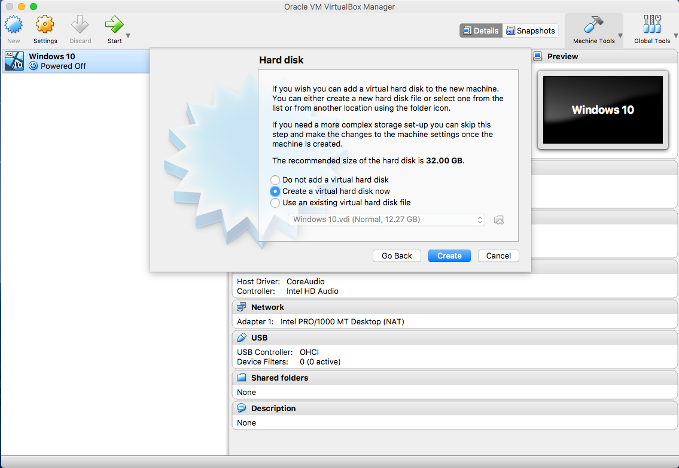Start the VM with green arrow icon
The width and height of the screenshot is (679, 468).
tap(114, 25)
